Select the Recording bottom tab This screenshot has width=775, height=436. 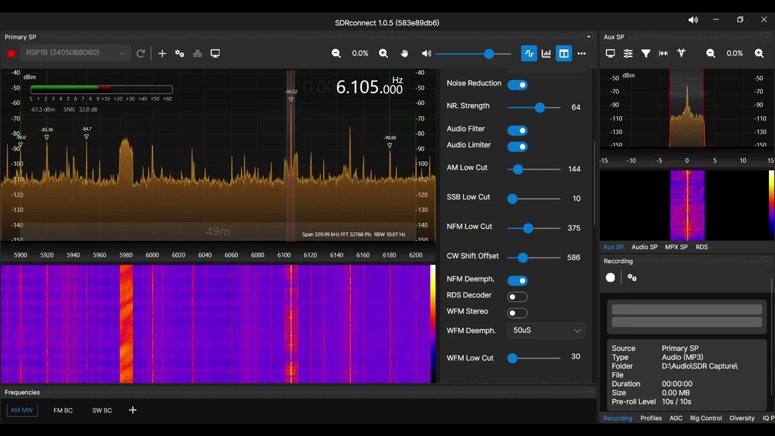618,418
